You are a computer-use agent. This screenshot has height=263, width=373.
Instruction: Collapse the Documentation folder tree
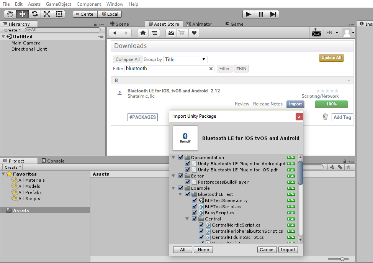(173, 158)
